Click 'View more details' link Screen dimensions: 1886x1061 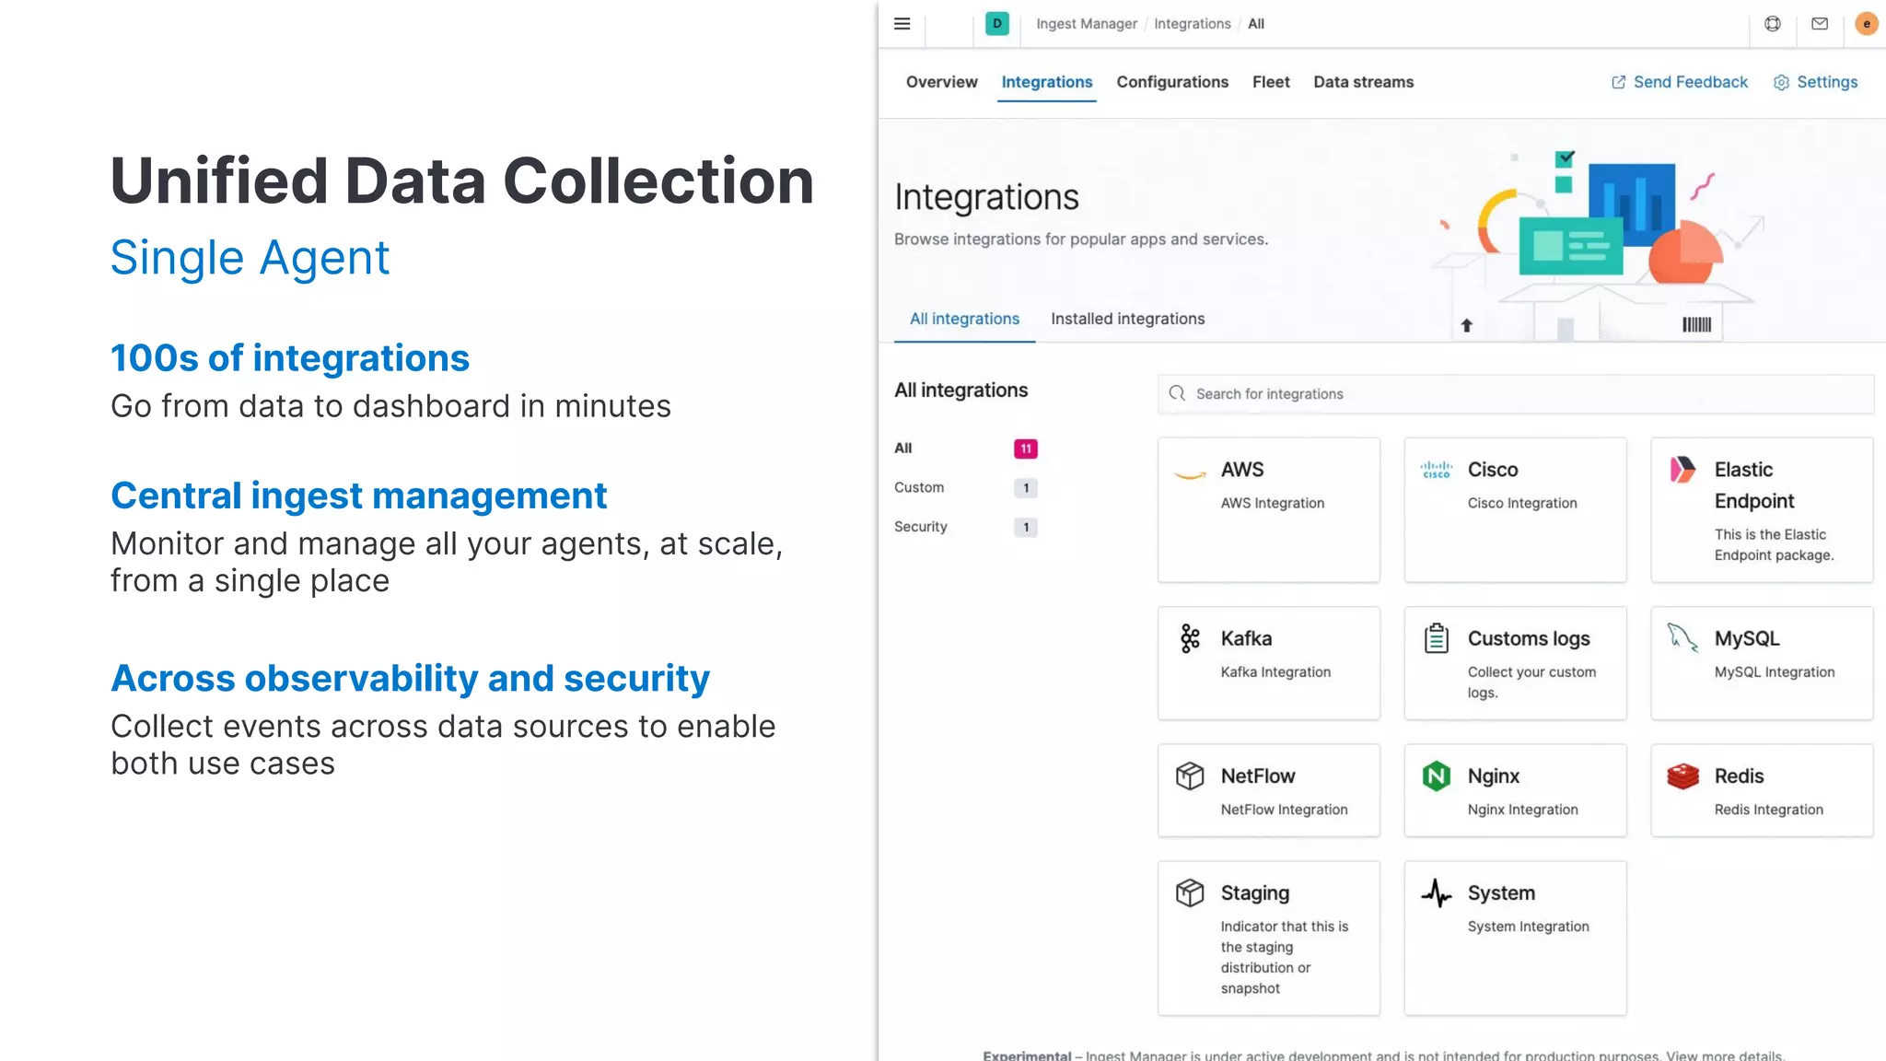[1725, 1055]
